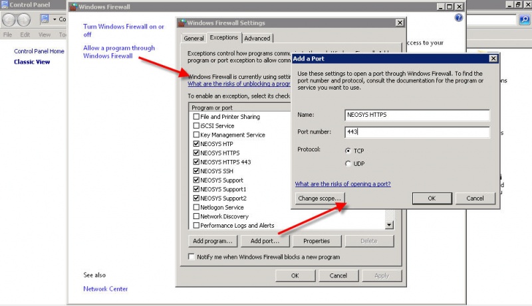
Task: Uncheck the NEOSYS HTP exception
Action: 196,144
